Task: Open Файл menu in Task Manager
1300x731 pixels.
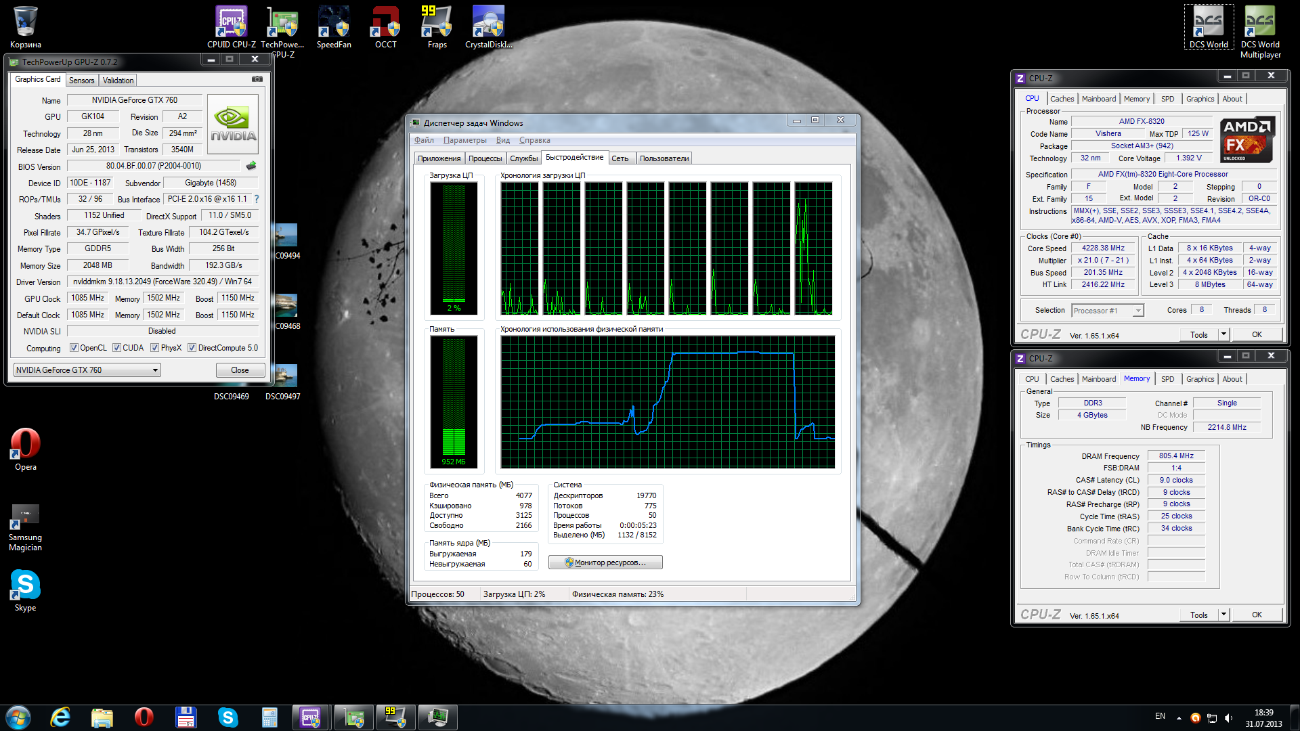Action: click(424, 140)
